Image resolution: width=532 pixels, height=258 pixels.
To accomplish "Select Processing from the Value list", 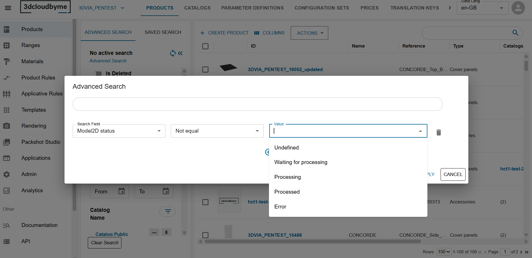I will 348,177.
